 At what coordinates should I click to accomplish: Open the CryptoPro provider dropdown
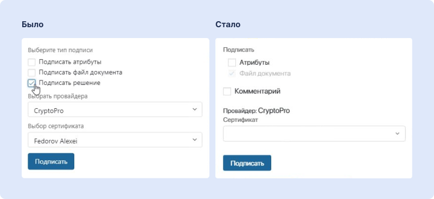[x=115, y=109]
